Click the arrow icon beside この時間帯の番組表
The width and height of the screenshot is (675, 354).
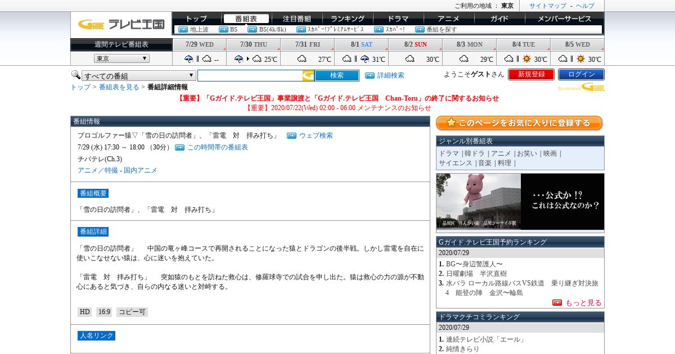[179, 147]
